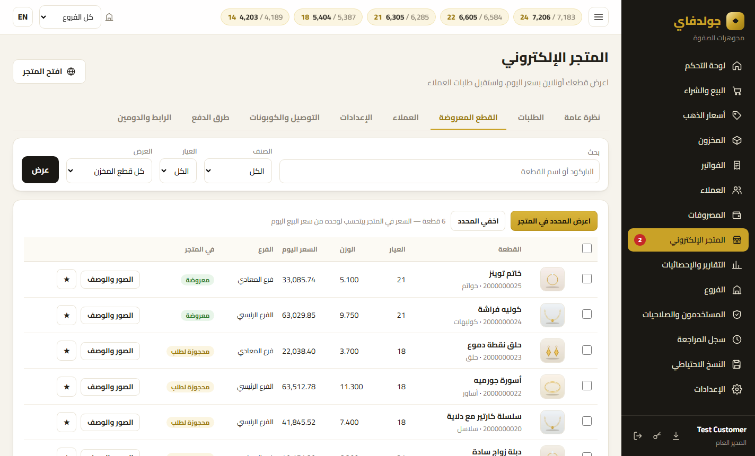
Task: Click the black عرض filter button
Action: tap(40, 170)
